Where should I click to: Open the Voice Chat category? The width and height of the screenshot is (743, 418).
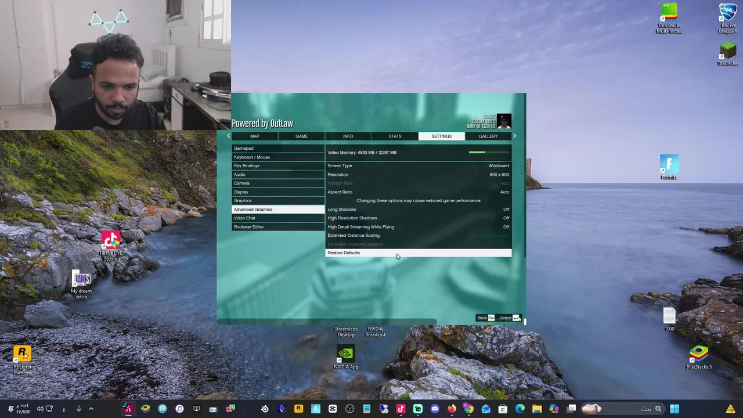[278, 218]
